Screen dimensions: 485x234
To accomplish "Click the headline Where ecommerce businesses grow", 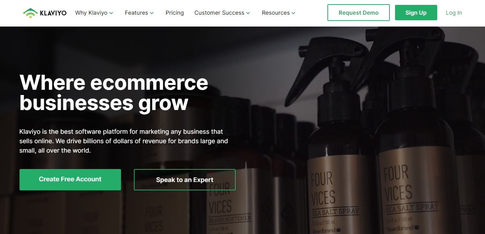I will pos(114,93).
